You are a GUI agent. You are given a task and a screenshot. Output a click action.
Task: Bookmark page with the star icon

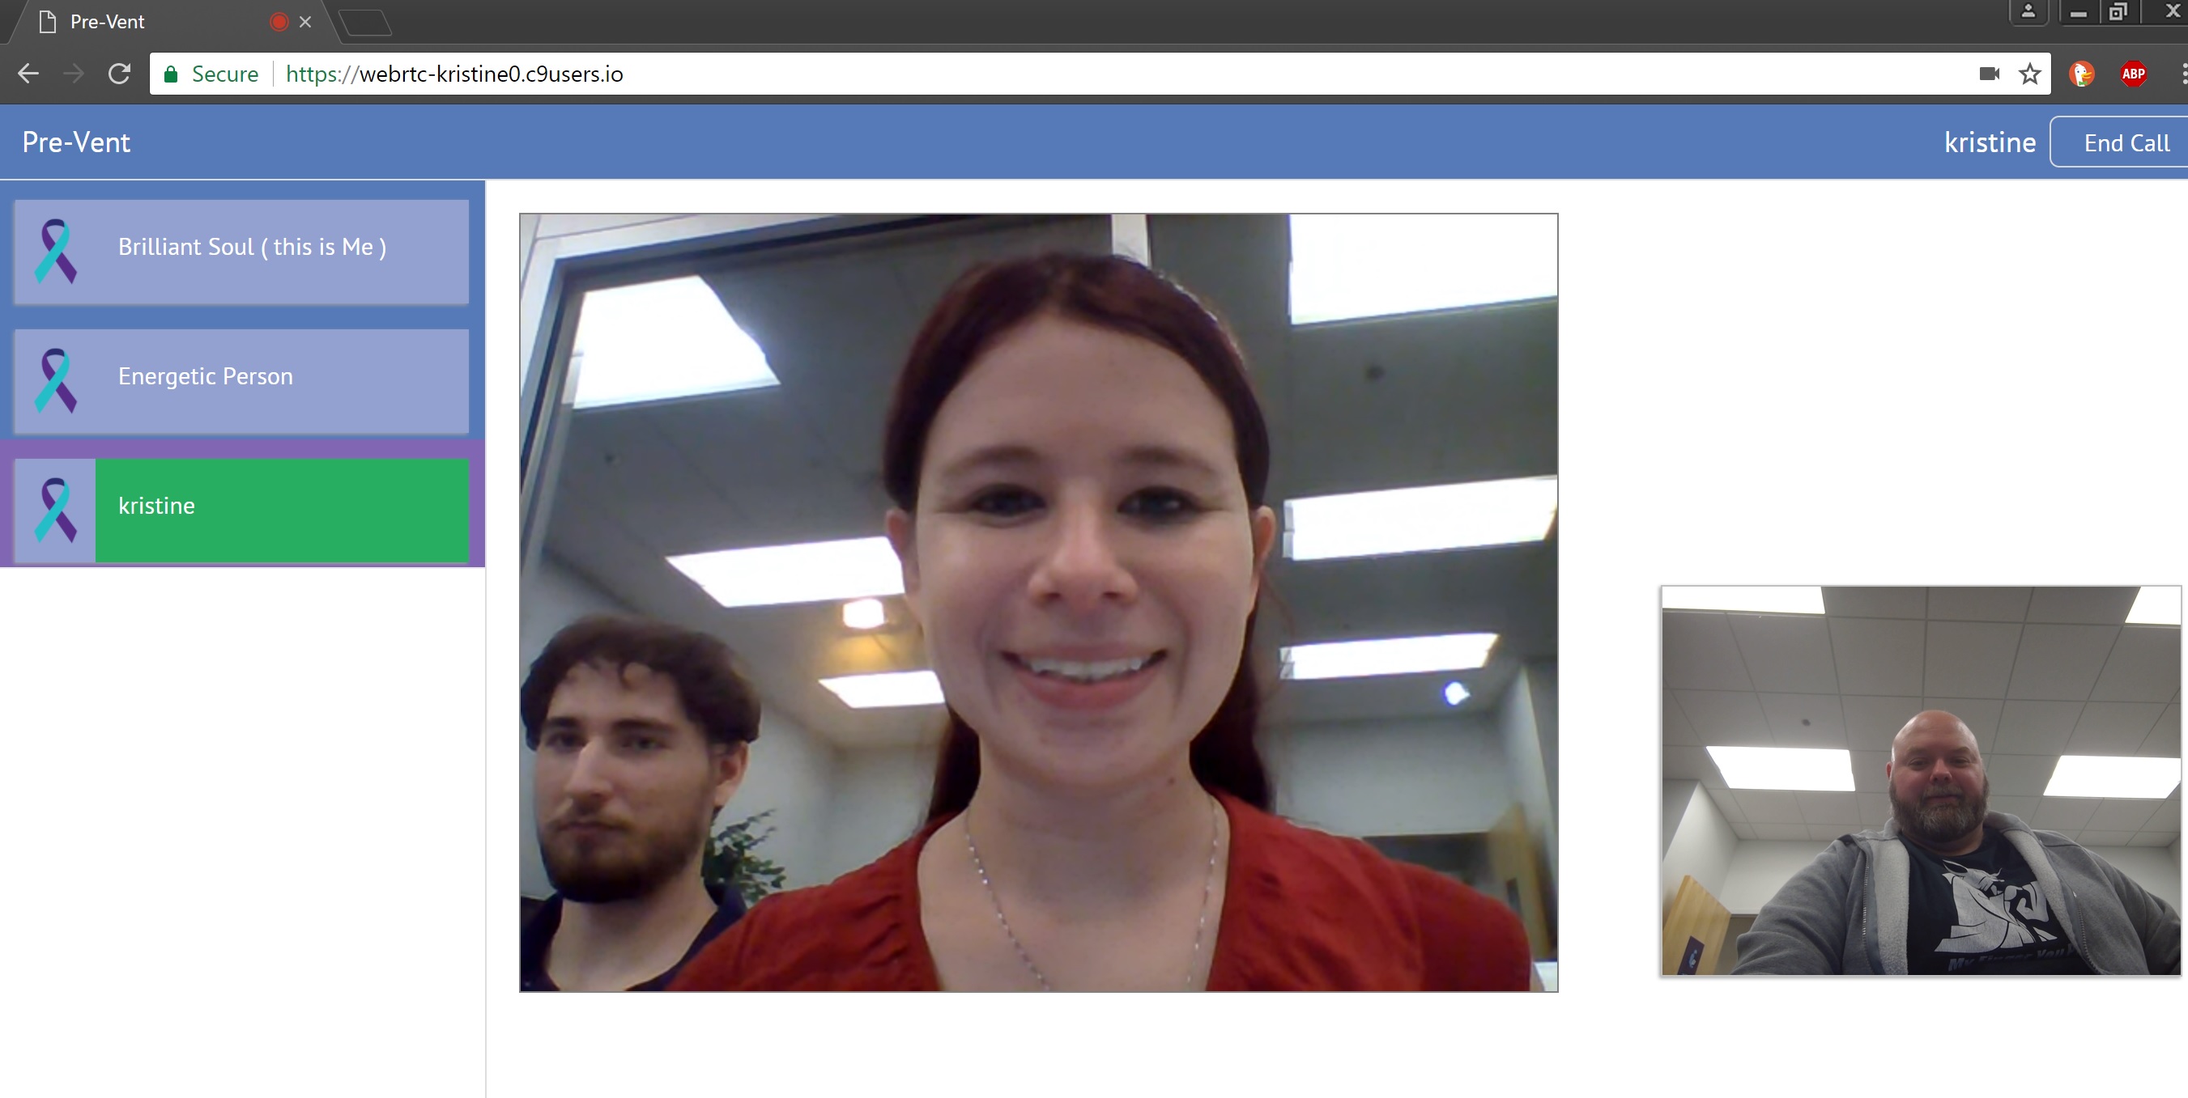2029,74
